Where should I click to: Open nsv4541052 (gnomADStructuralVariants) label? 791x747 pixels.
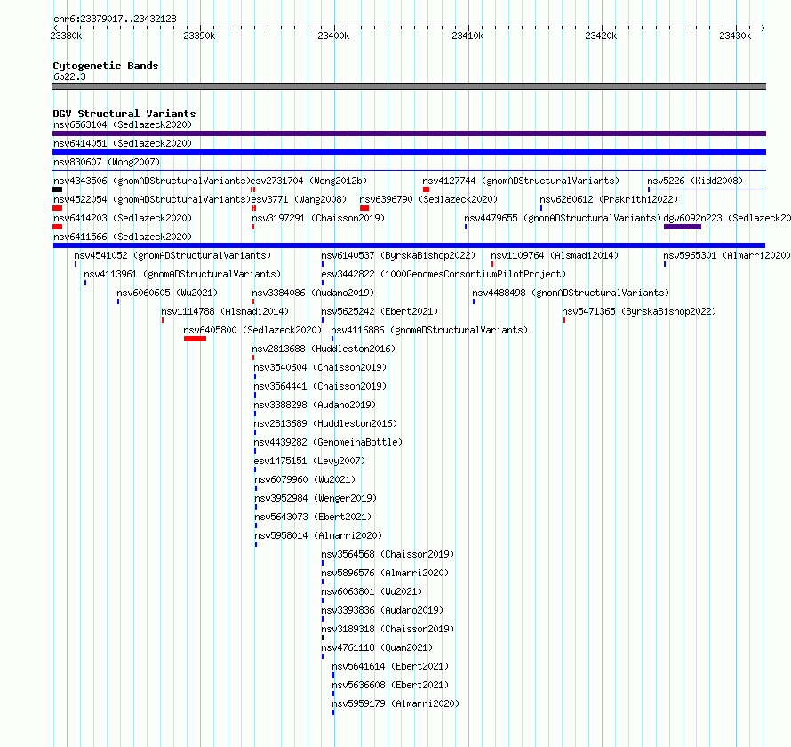172,255
